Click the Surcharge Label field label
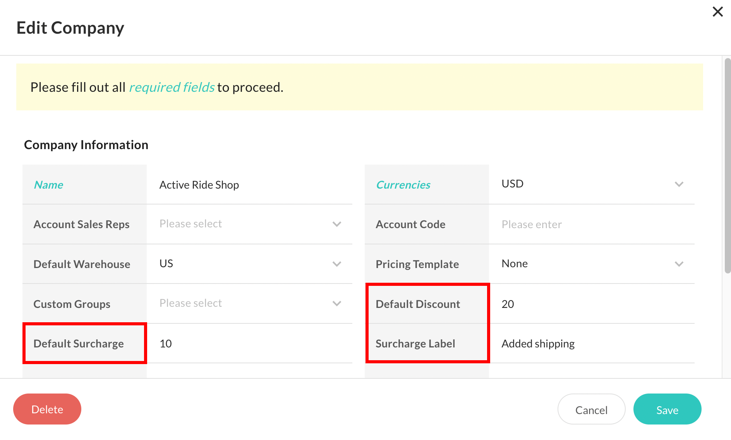This screenshot has width=731, height=440. point(415,344)
